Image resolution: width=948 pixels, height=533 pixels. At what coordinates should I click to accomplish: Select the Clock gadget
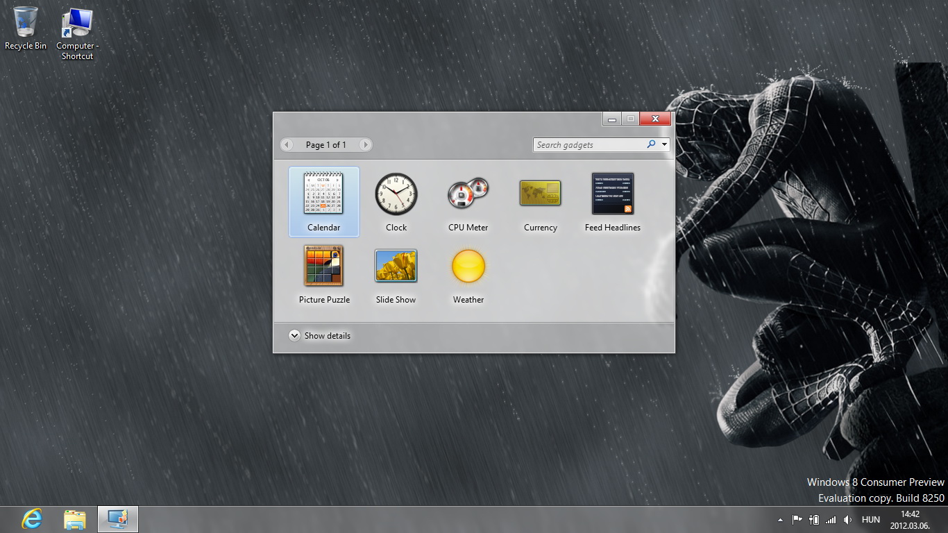click(396, 202)
